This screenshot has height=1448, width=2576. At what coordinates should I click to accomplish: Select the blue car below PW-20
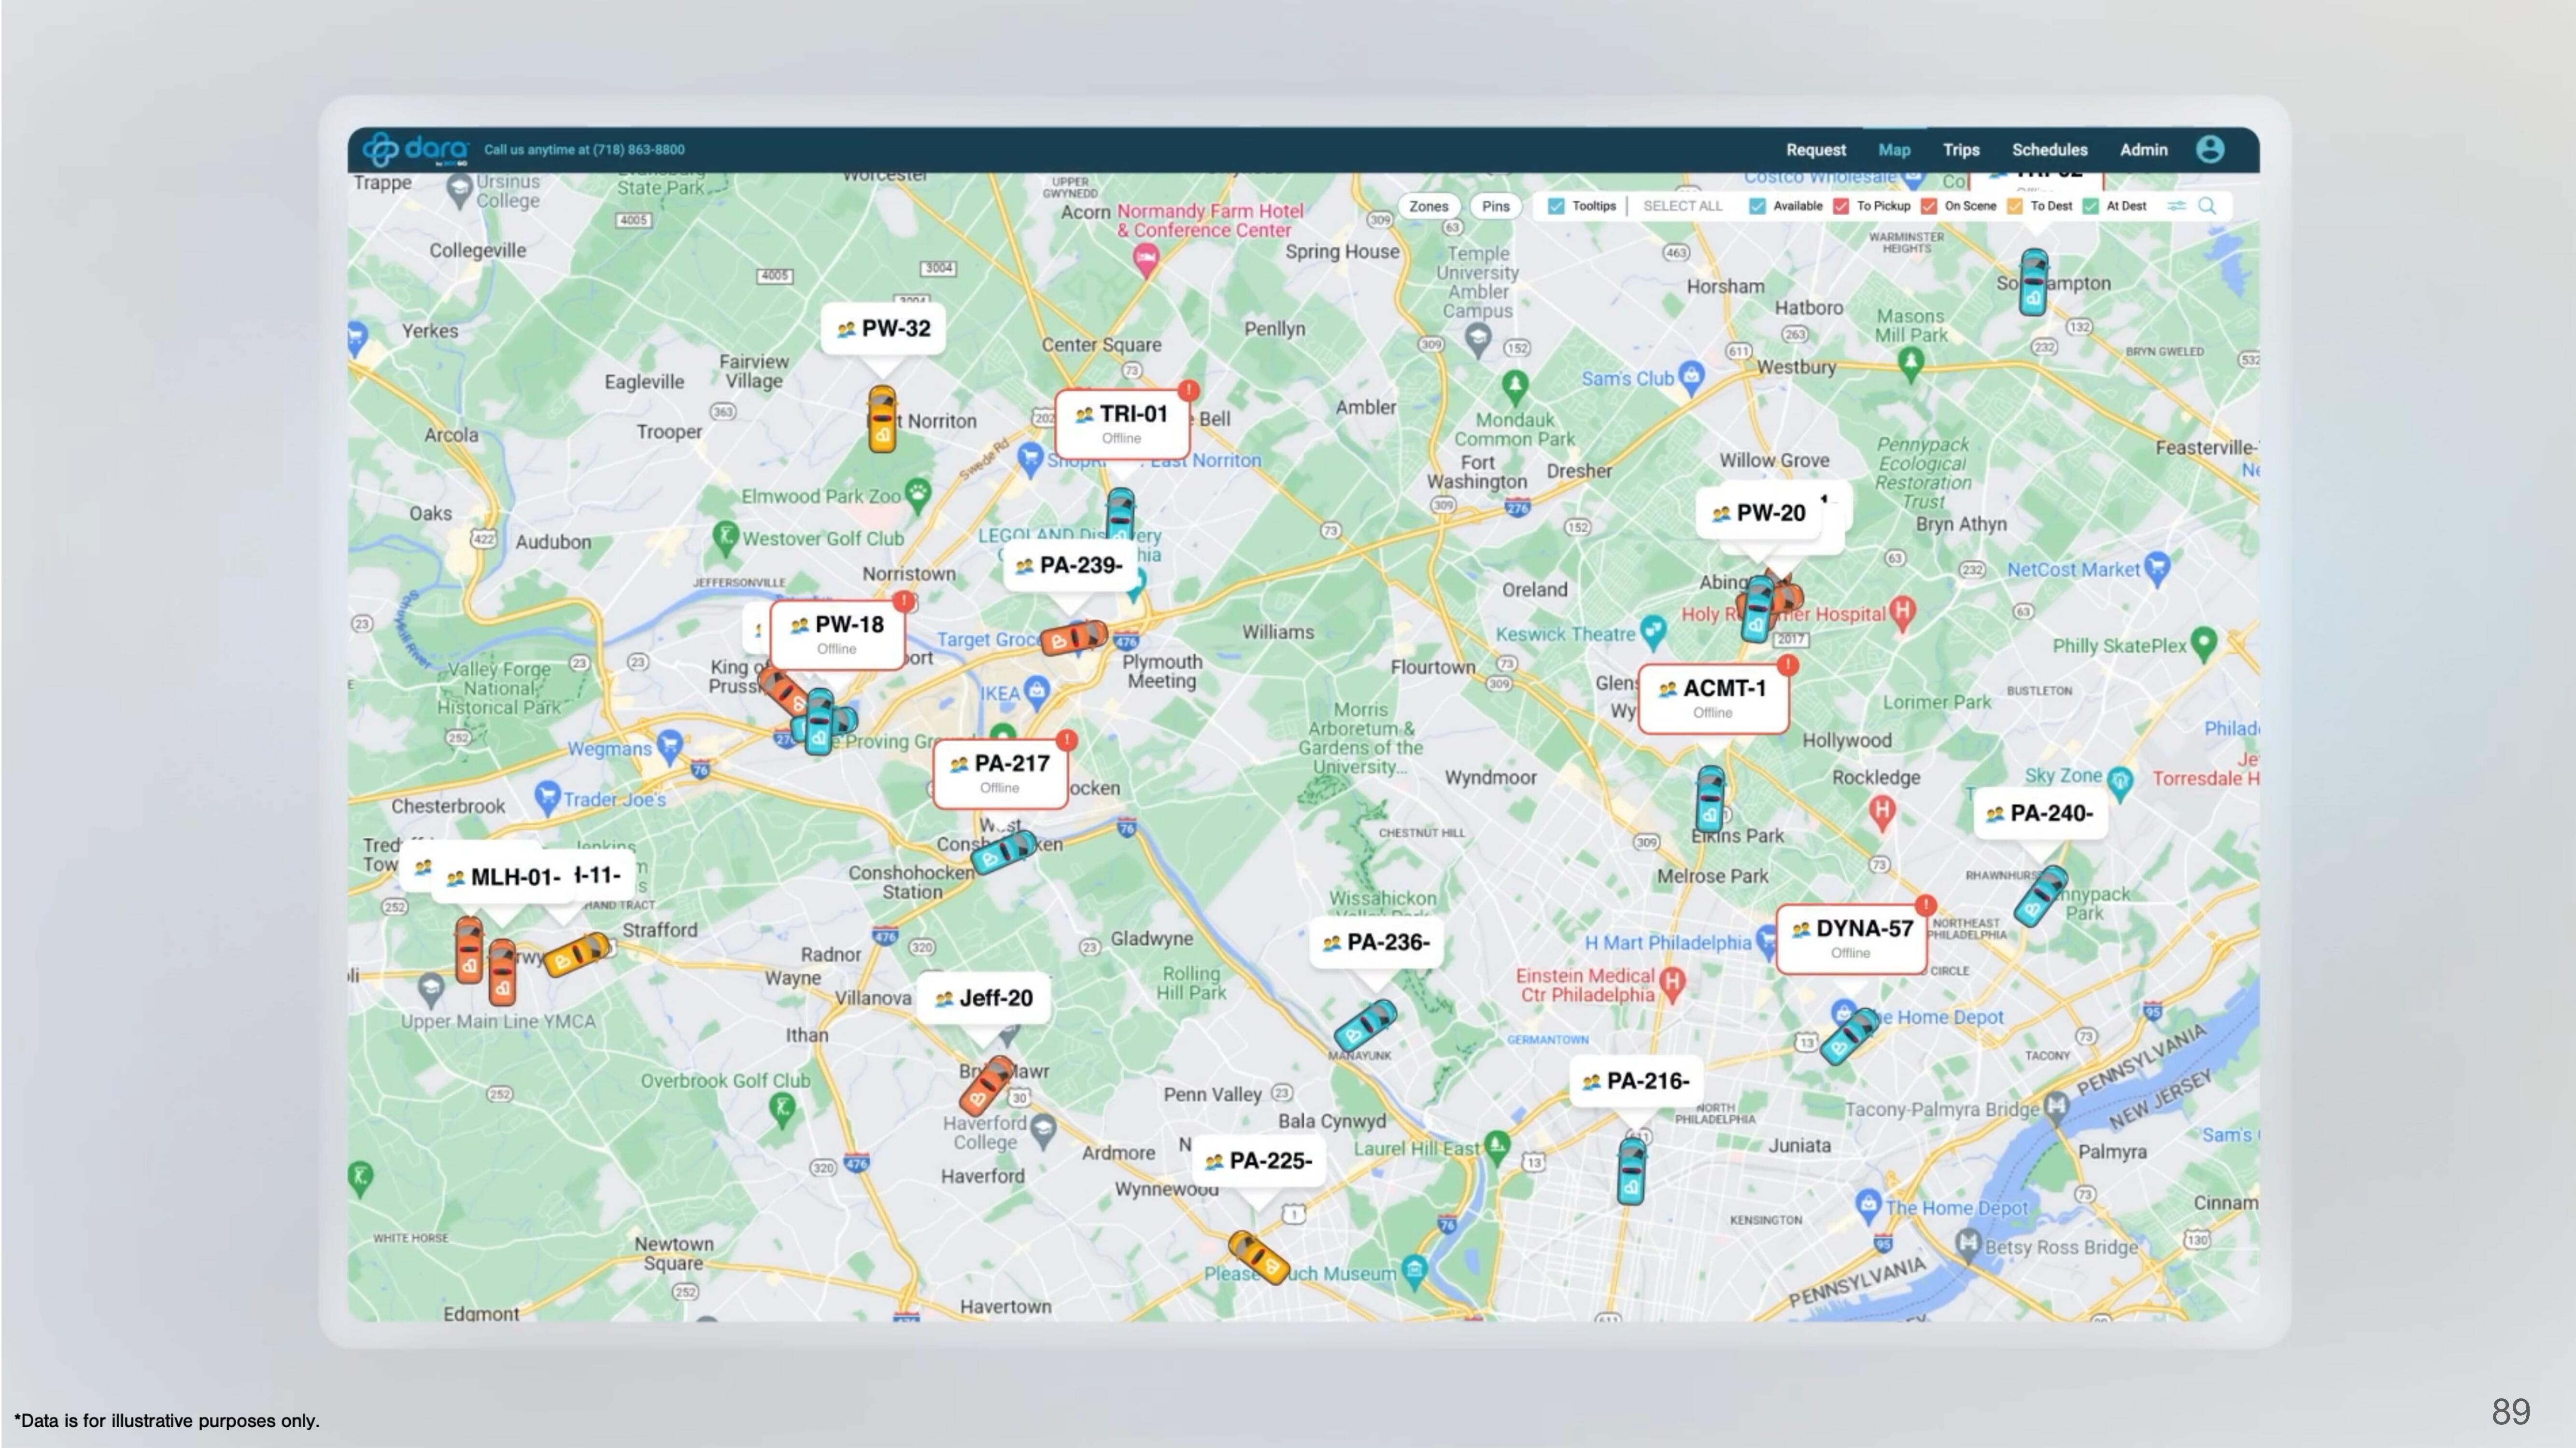[1757, 610]
